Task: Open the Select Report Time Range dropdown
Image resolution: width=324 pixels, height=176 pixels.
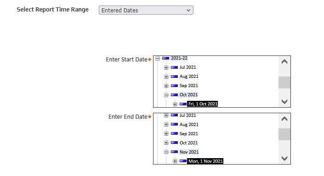Action: tap(146, 10)
